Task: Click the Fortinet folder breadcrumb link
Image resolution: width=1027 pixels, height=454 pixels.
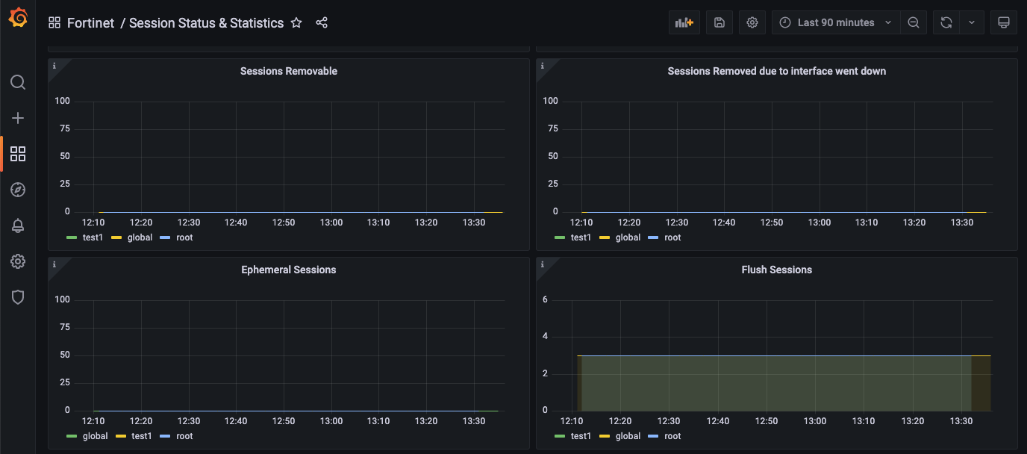Action: click(x=90, y=23)
